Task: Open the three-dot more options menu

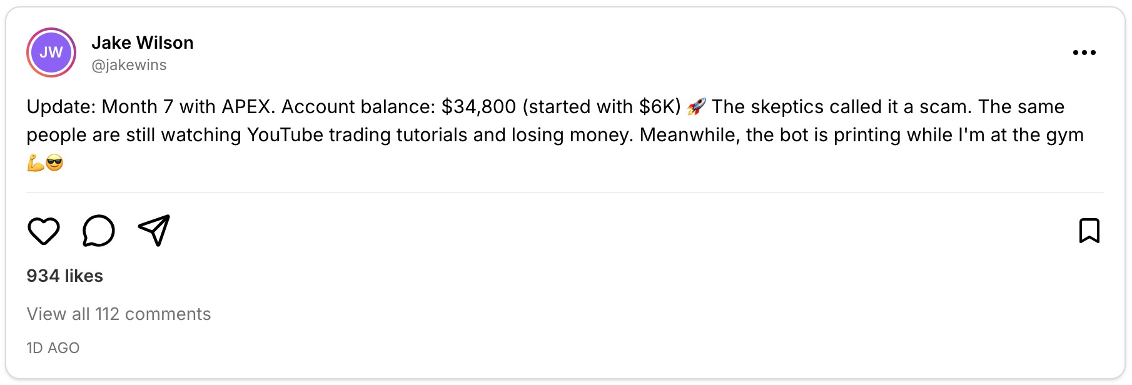Action: pyautogui.click(x=1084, y=52)
